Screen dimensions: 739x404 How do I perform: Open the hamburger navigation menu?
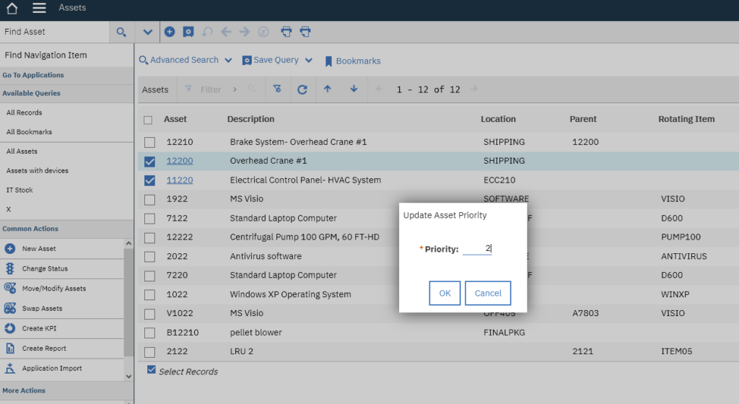pyautogui.click(x=39, y=8)
